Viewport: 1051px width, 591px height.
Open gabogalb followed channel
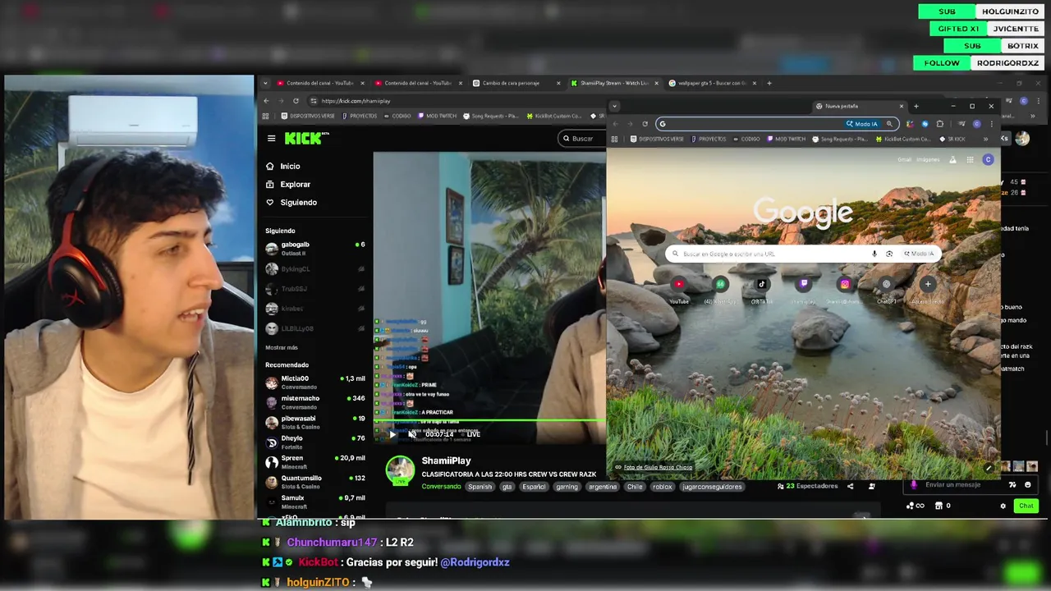(315, 248)
